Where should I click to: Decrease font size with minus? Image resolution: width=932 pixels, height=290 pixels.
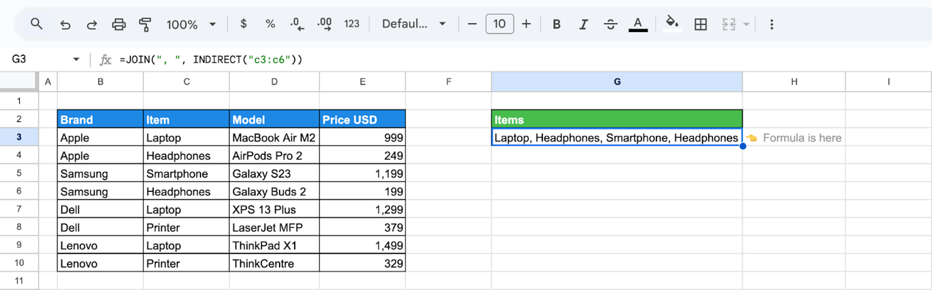pyautogui.click(x=472, y=24)
